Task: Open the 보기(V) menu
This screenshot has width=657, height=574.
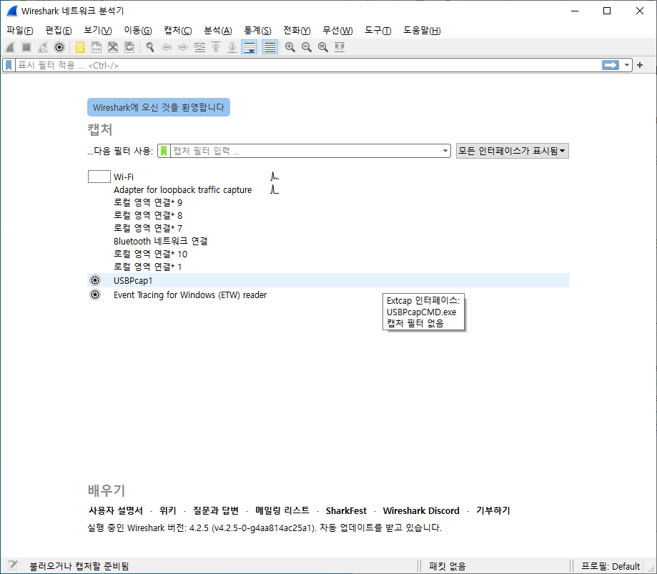Action: (x=98, y=30)
